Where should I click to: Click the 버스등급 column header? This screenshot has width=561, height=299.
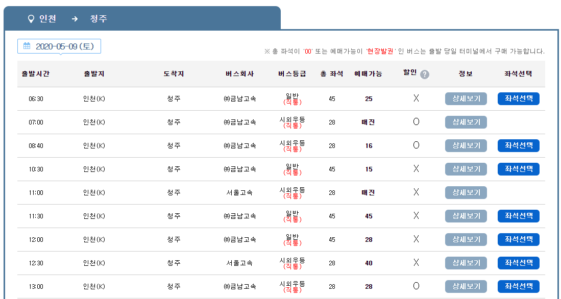292,73
